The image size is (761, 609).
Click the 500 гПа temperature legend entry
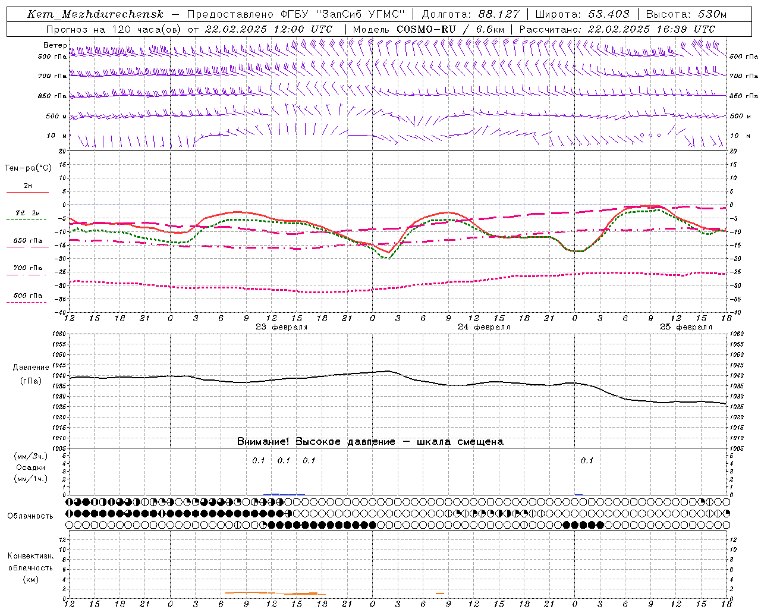point(28,295)
